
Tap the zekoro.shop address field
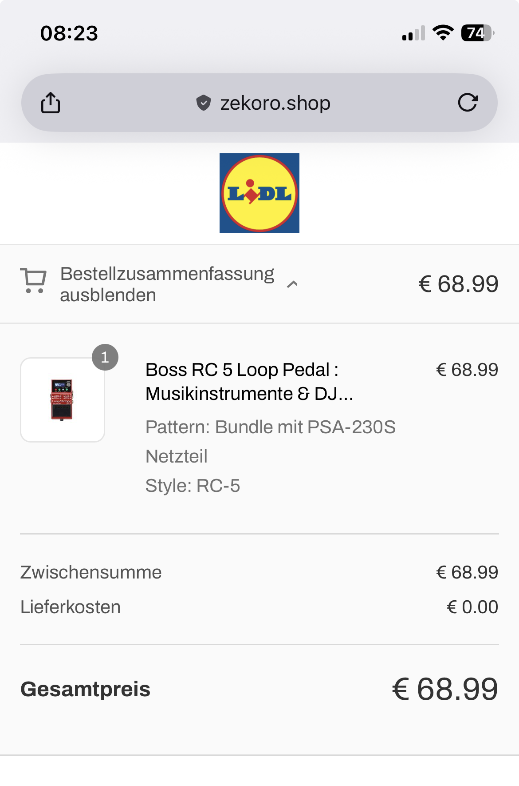(x=275, y=103)
